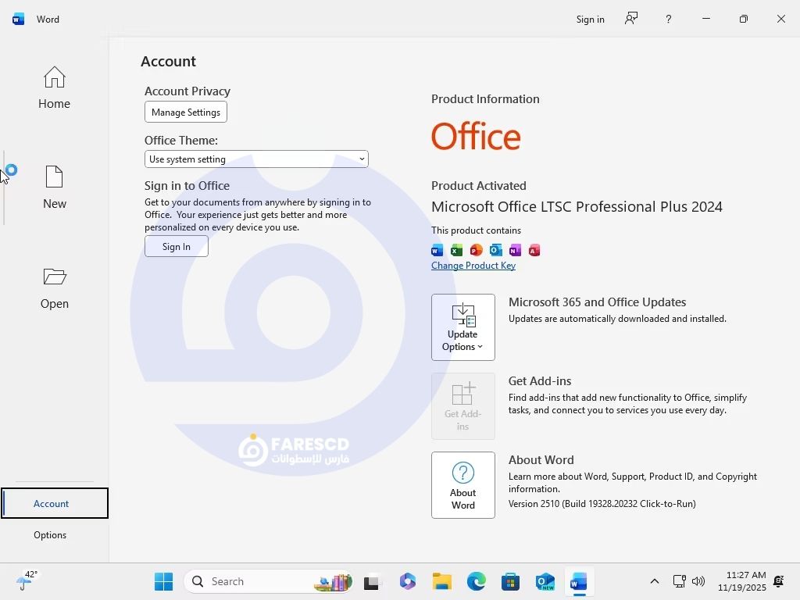The width and height of the screenshot is (800, 600).
Task: Click the feedback icon in title bar
Action: 631,19
